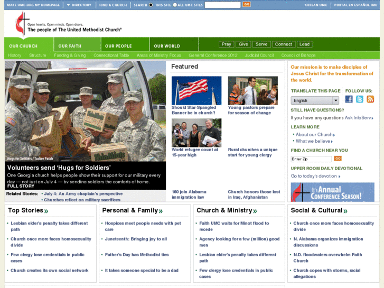Click the Annual Conference Season banner
384x288 pixels.
tap(333, 192)
